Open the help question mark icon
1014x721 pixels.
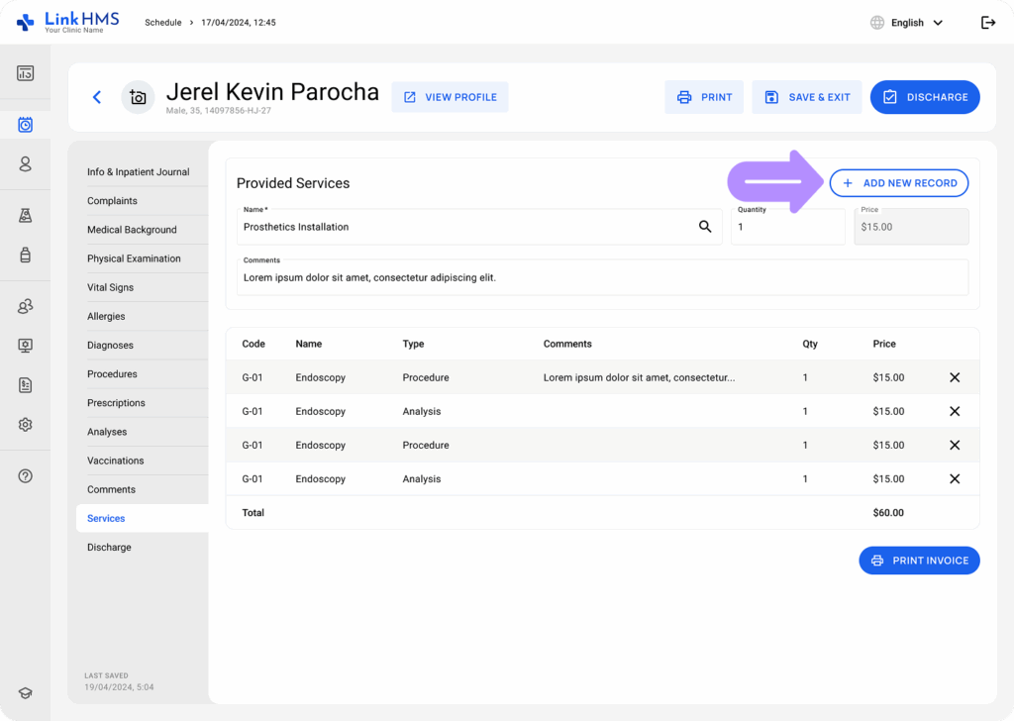[x=25, y=476]
